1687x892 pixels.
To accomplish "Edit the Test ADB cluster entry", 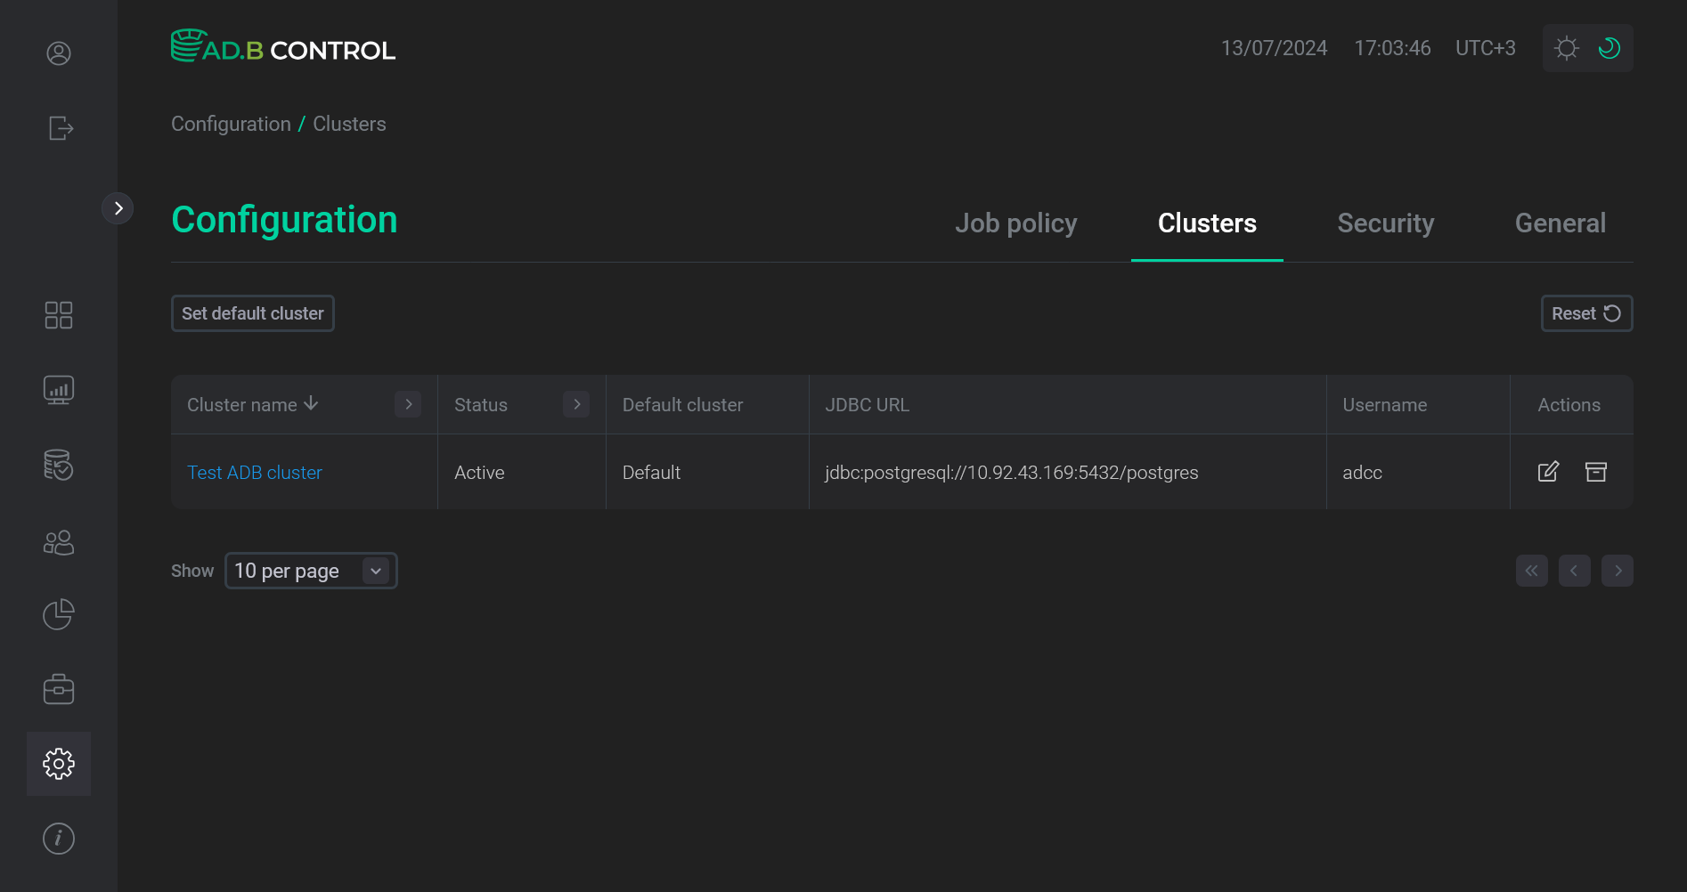I will tap(1548, 472).
